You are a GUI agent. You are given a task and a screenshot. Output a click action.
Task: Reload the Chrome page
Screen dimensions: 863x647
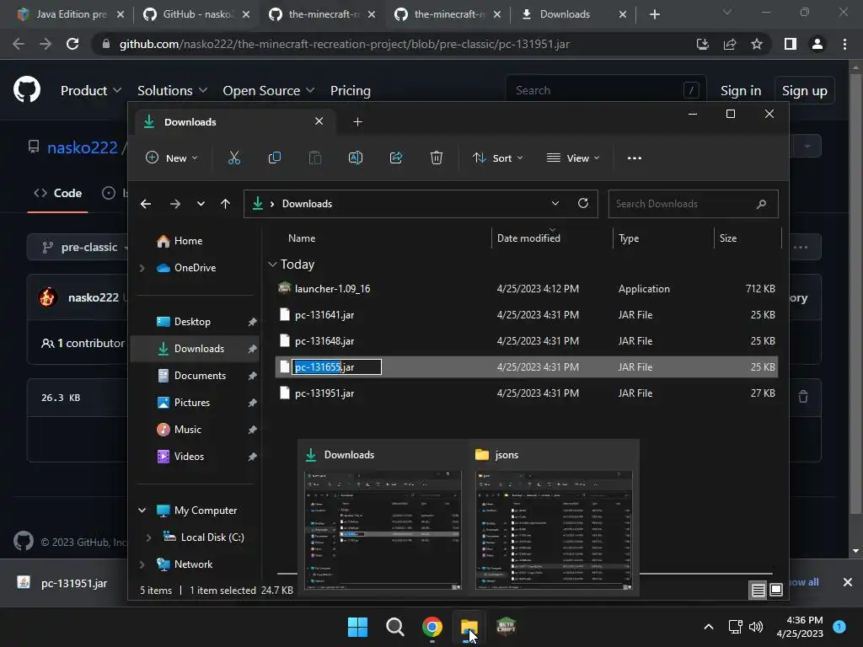click(72, 44)
